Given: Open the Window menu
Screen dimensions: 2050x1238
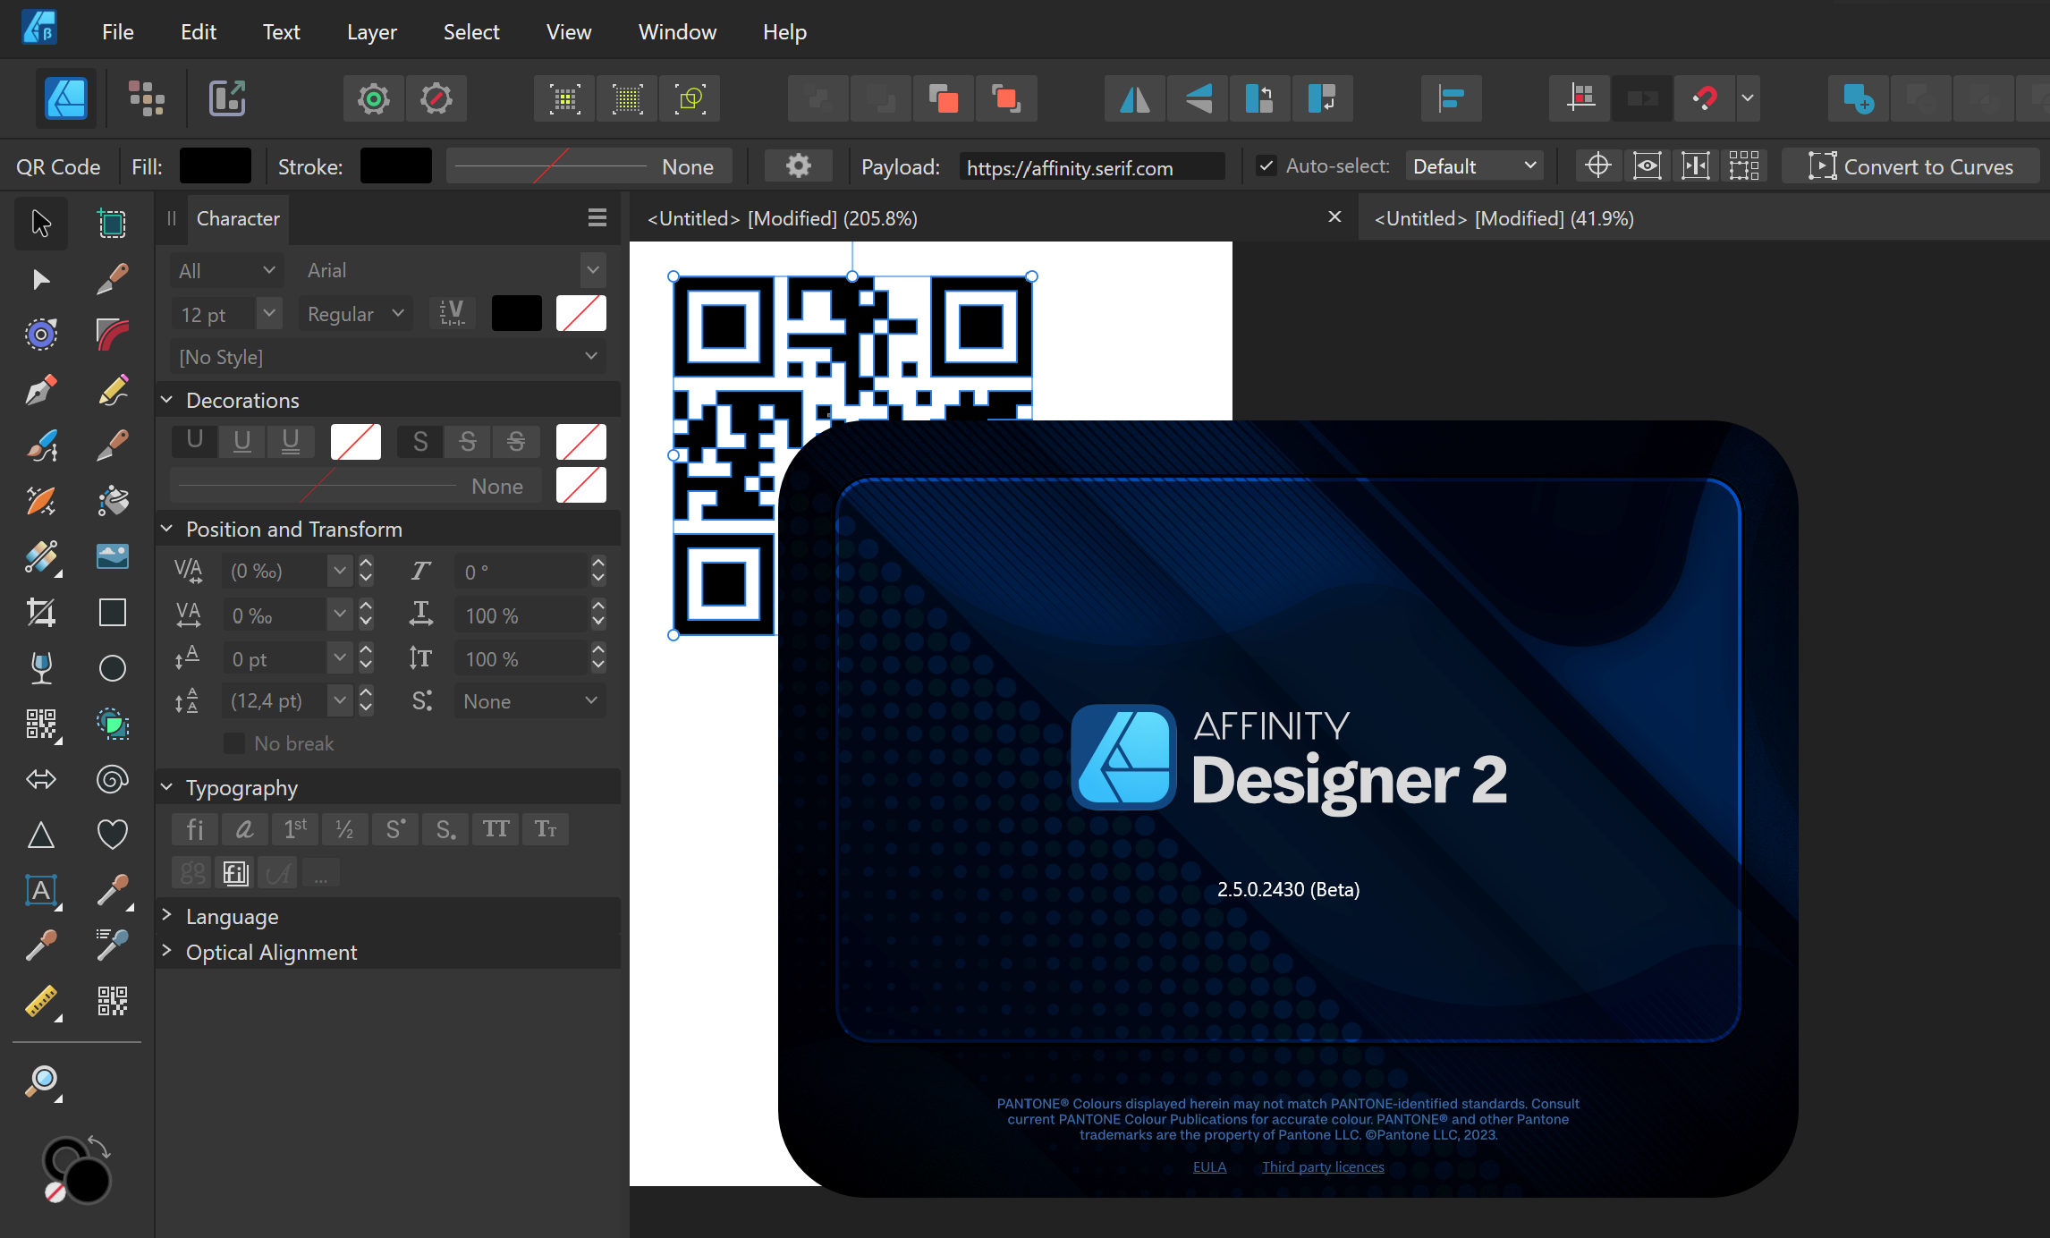Looking at the screenshot, I should (x=677, y=32).
